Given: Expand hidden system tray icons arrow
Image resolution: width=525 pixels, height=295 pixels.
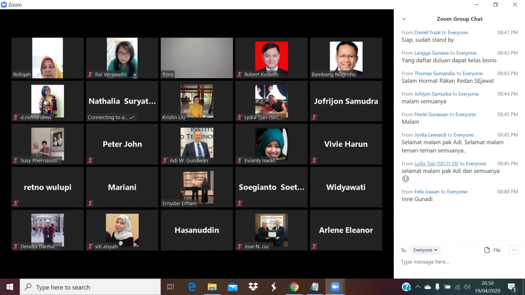Looking at the screenshot, I should click(x=417, y=287).
